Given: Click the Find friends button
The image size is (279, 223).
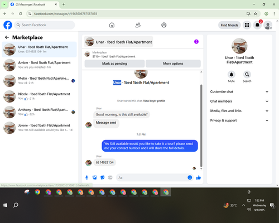Looking at the screenshot, I should pos(229,25).
